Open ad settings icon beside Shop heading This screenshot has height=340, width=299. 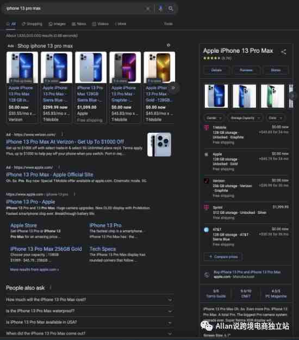[169, 45]
